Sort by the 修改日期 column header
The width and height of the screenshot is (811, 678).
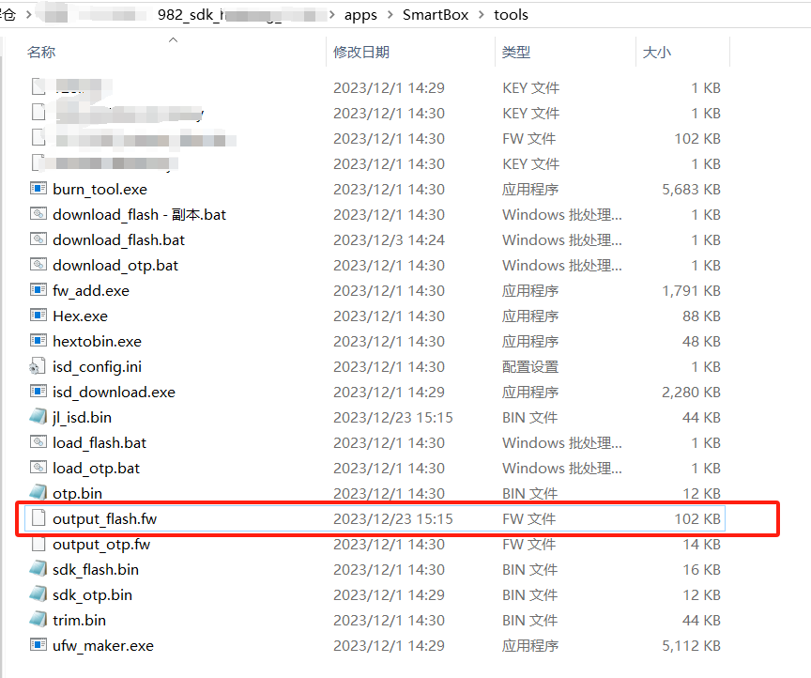tap(361, 52)
